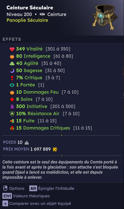124x209 pixels.
Task: Click the Alt Épingler l'infobulle key hint
Action: tap(52, 188)
